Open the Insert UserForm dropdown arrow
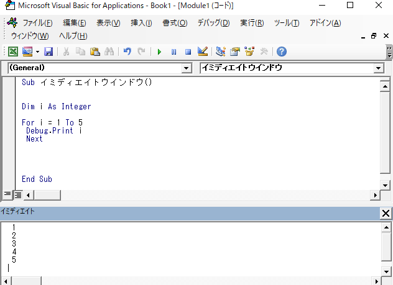The width and height of the screenshot is (393, 285). coord(37,52)
